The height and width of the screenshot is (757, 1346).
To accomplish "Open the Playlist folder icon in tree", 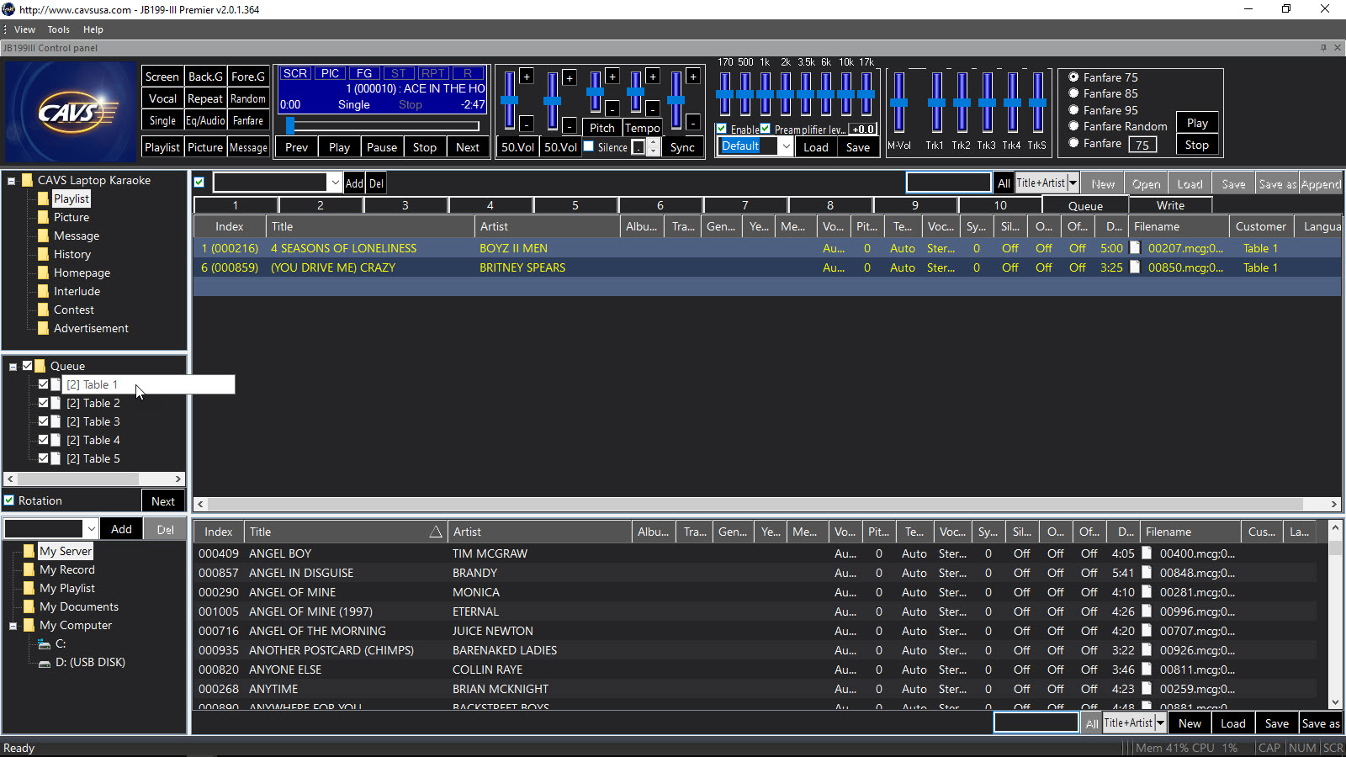I will (44, 199).
